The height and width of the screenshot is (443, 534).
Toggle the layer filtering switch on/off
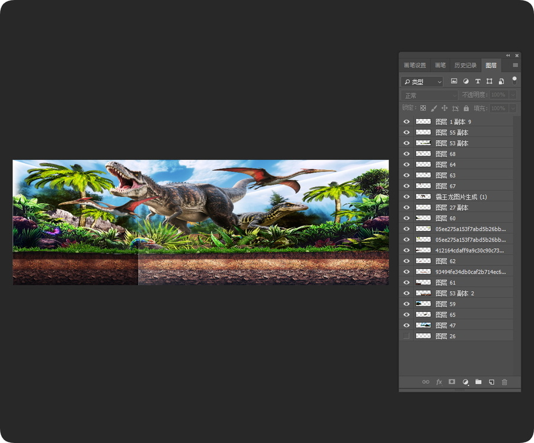click(514, 80)
